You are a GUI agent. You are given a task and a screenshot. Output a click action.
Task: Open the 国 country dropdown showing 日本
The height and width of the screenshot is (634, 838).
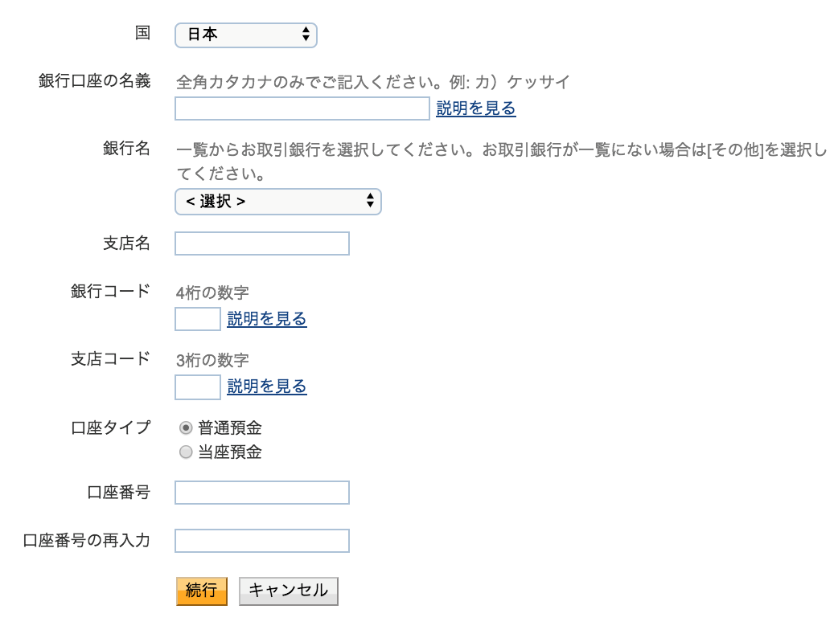(x=246, y=35)
